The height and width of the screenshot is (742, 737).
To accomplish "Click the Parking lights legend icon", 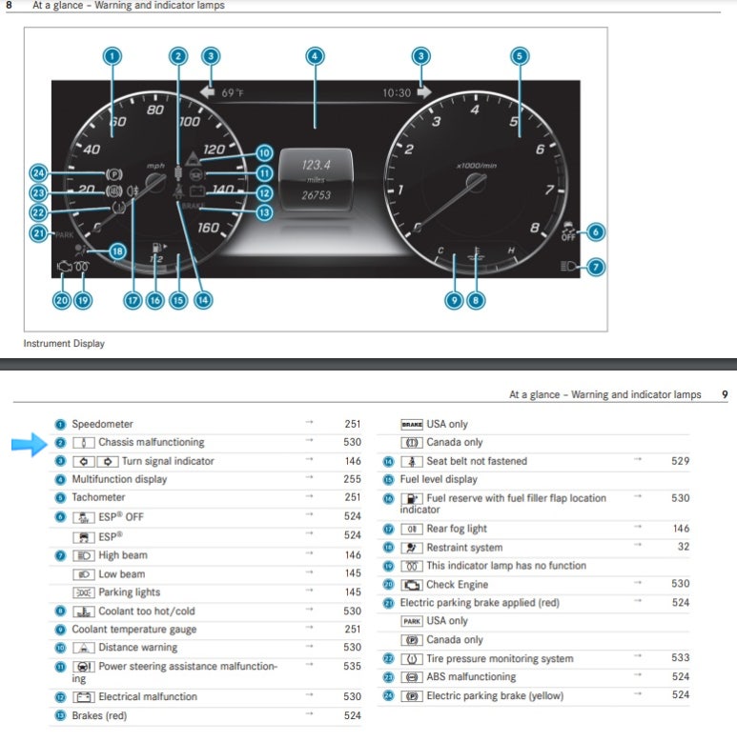I will pos(83,593).
